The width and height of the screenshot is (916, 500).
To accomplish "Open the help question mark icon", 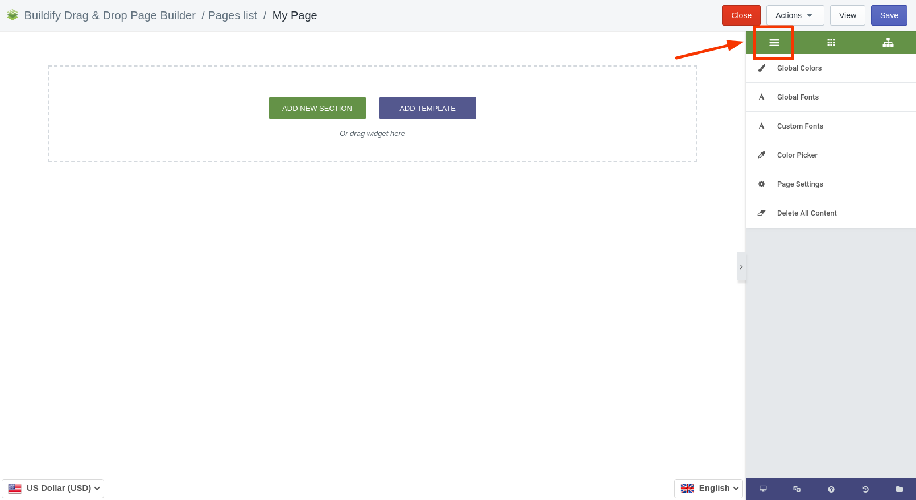I will [831, 489].
